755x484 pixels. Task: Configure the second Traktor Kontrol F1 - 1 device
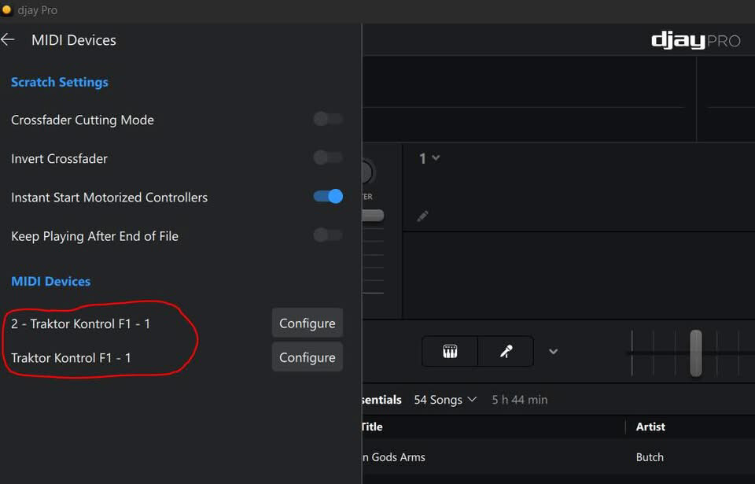[307, 357]
